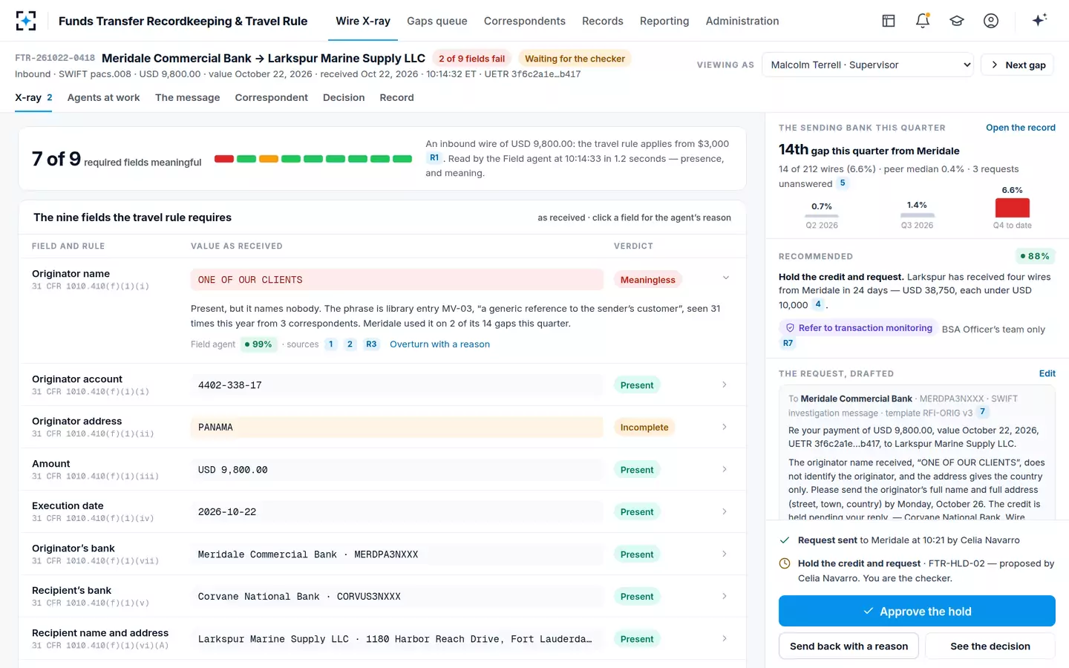Click Refer to transaction monitoring
This screenshot has width=1069, height=668.
[858, 328]
